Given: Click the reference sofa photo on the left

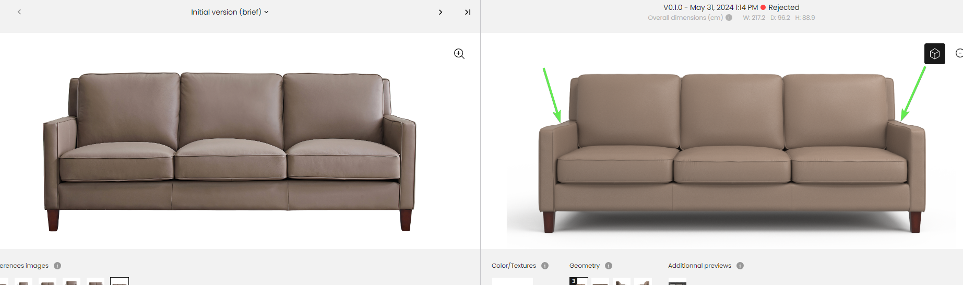Looking at the screenshot, I should (229, 151).
